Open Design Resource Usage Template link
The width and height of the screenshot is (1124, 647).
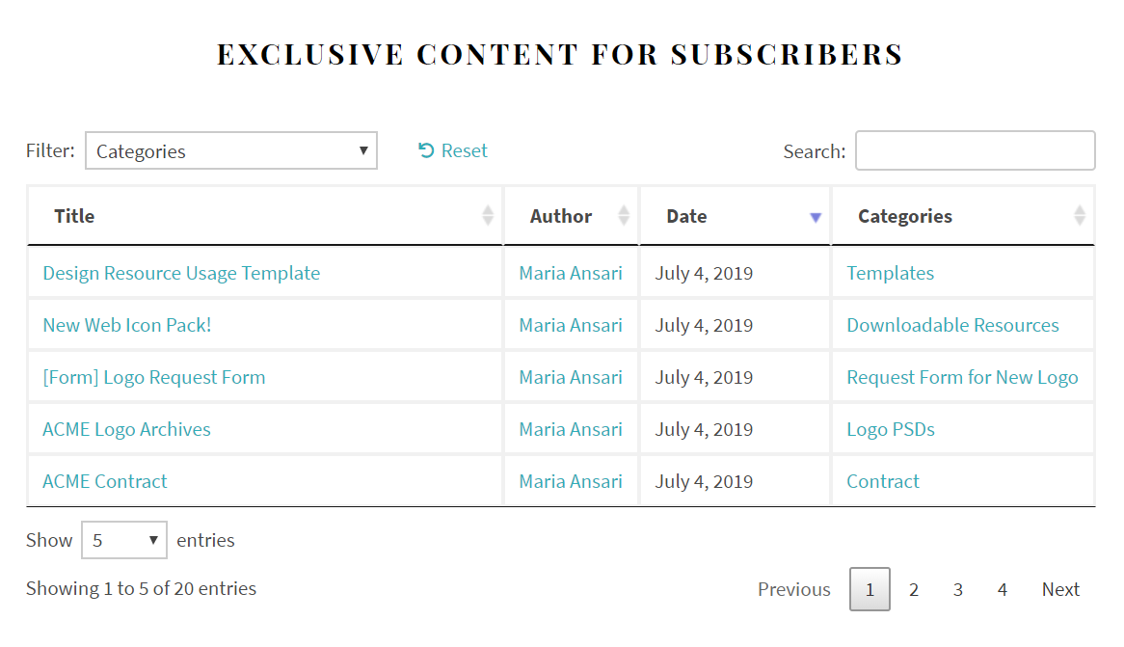point(181,273)
